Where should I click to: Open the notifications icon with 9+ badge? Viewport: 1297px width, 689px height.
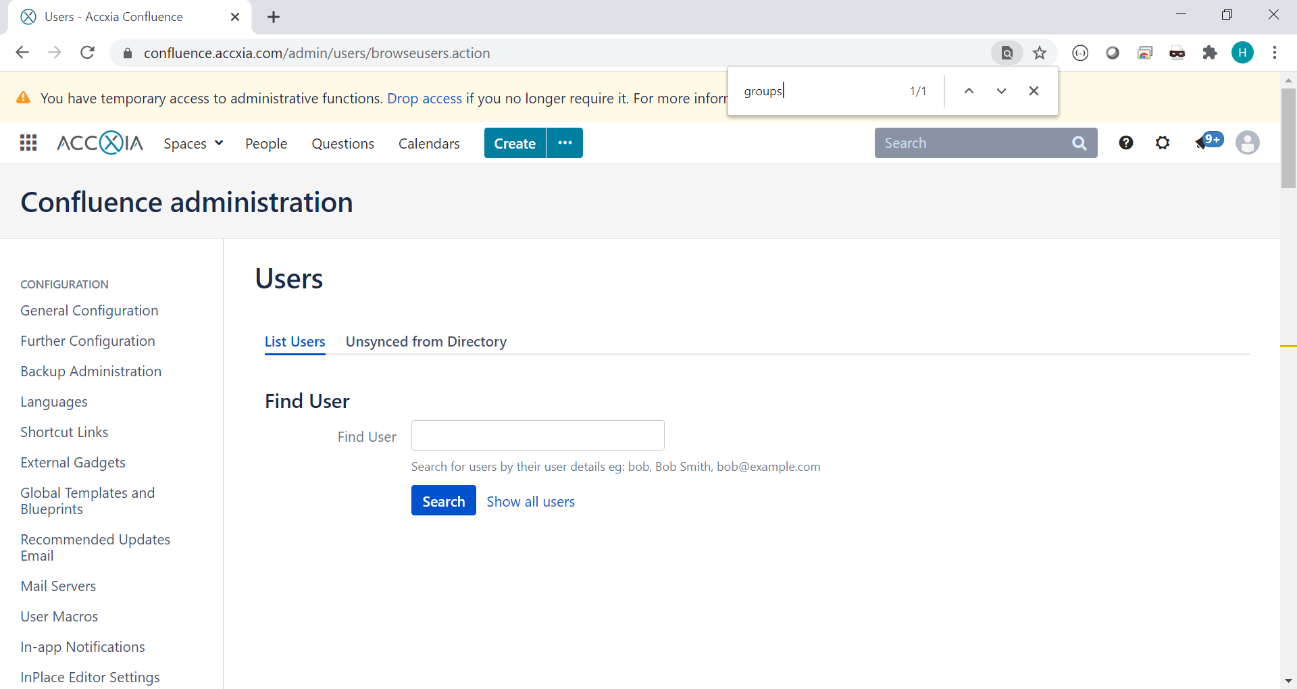(x=1208, y=141)
